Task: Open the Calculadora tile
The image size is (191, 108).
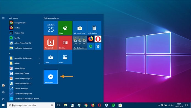Action: pos(94,28)
